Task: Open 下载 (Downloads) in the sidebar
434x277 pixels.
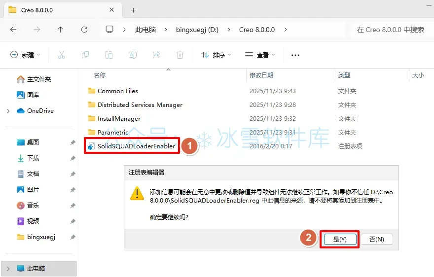Action: click(28, 158)
